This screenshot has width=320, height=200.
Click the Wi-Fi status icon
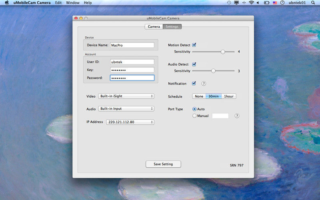252,3
